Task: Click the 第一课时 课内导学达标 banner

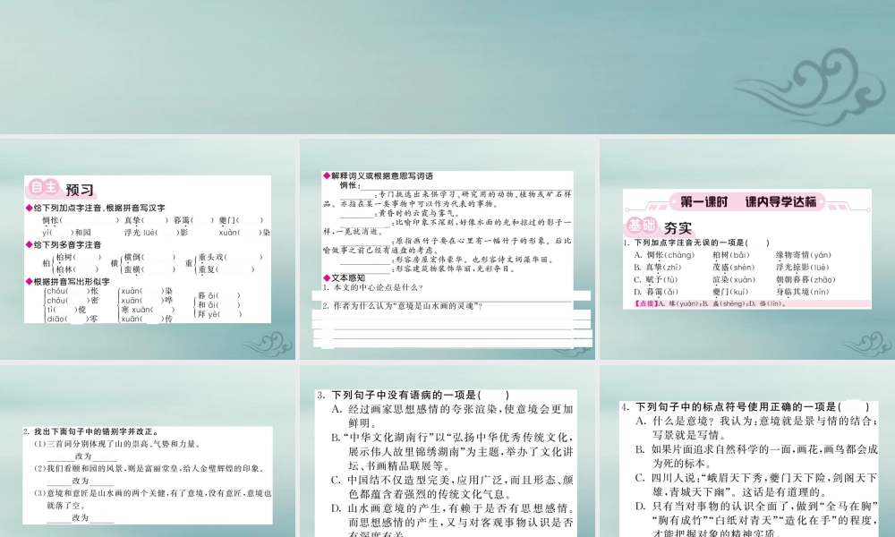Action: pos(747,201)
